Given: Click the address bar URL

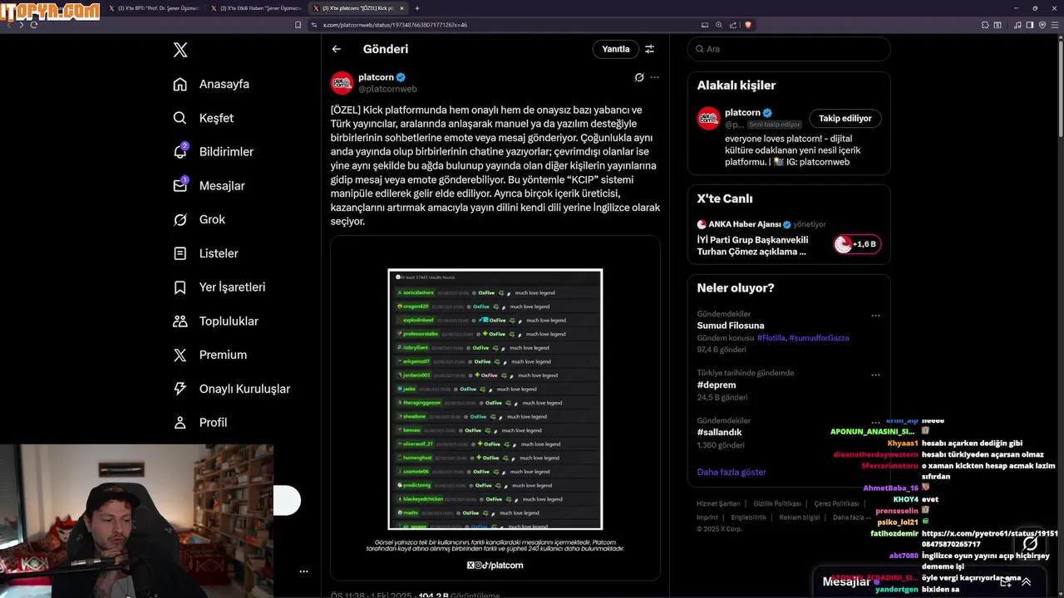Looking at the screenshot, I should (395, 25).
